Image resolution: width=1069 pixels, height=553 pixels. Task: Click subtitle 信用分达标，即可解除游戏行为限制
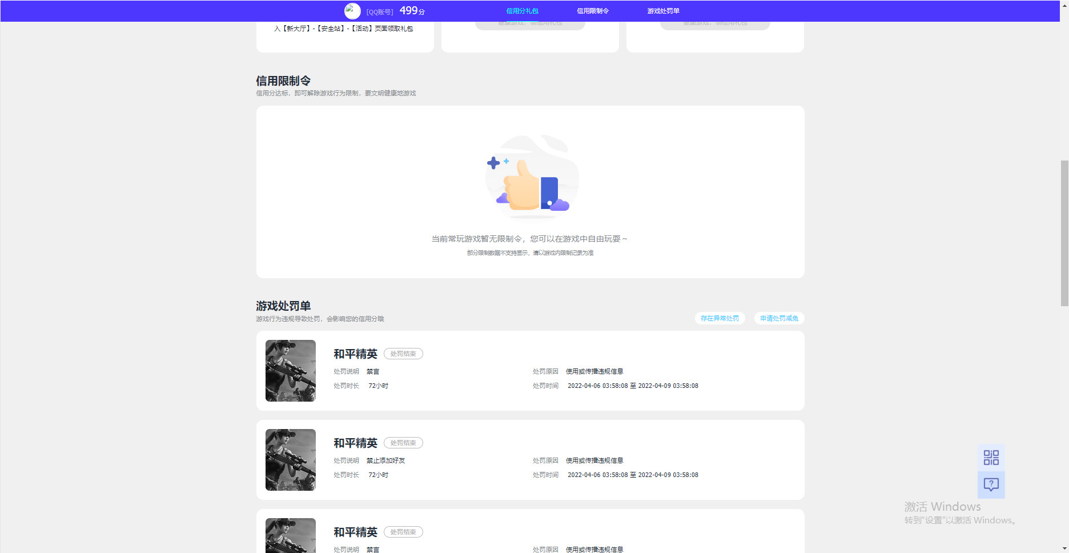tap(336, 93)
